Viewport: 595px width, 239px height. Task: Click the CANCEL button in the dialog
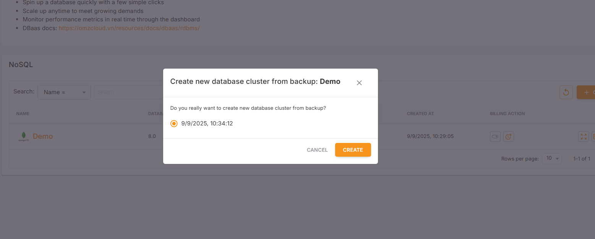(x=317, y=150)
